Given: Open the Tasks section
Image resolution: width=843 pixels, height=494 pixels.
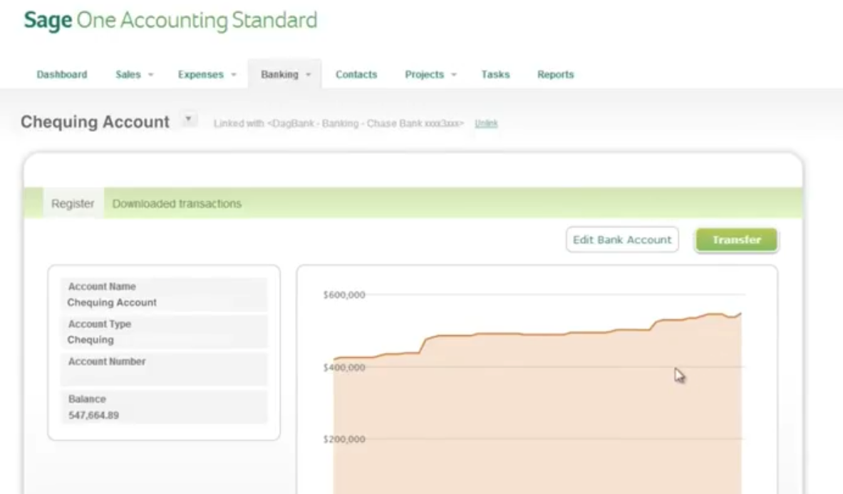Looking at the screenshot, I should pyautogui.click(x=495, y=75).
